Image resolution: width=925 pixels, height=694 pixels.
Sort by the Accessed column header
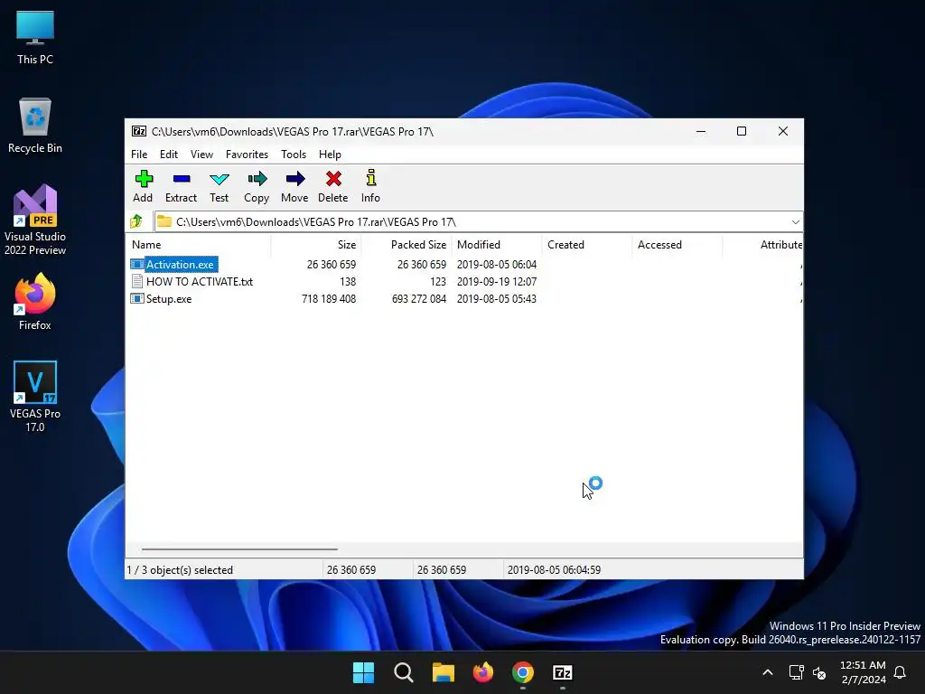[677, 244]
